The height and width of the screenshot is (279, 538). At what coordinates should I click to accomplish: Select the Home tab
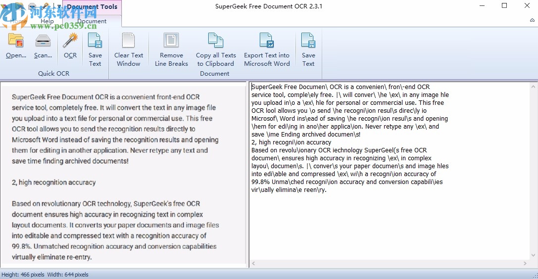[x=18, y=21]
